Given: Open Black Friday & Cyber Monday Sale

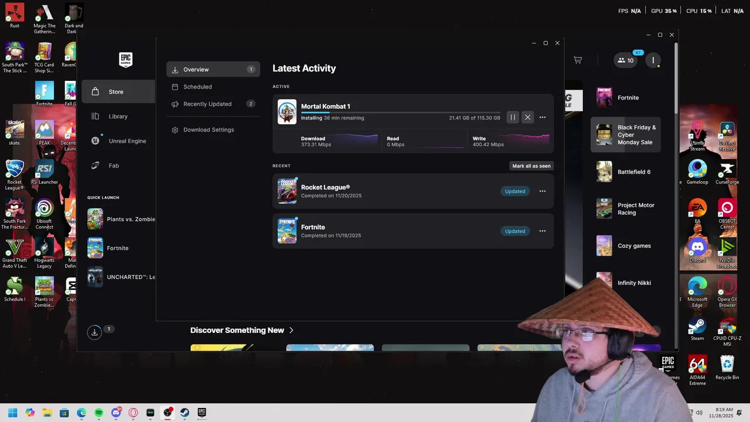Looking at the screenshot, I should 626,135.
